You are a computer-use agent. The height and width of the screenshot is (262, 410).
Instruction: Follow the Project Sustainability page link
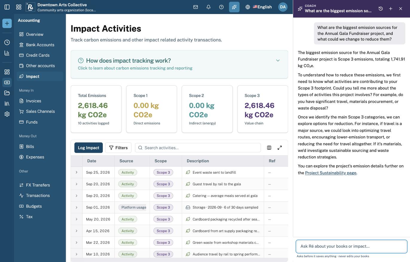click(331, 173)
